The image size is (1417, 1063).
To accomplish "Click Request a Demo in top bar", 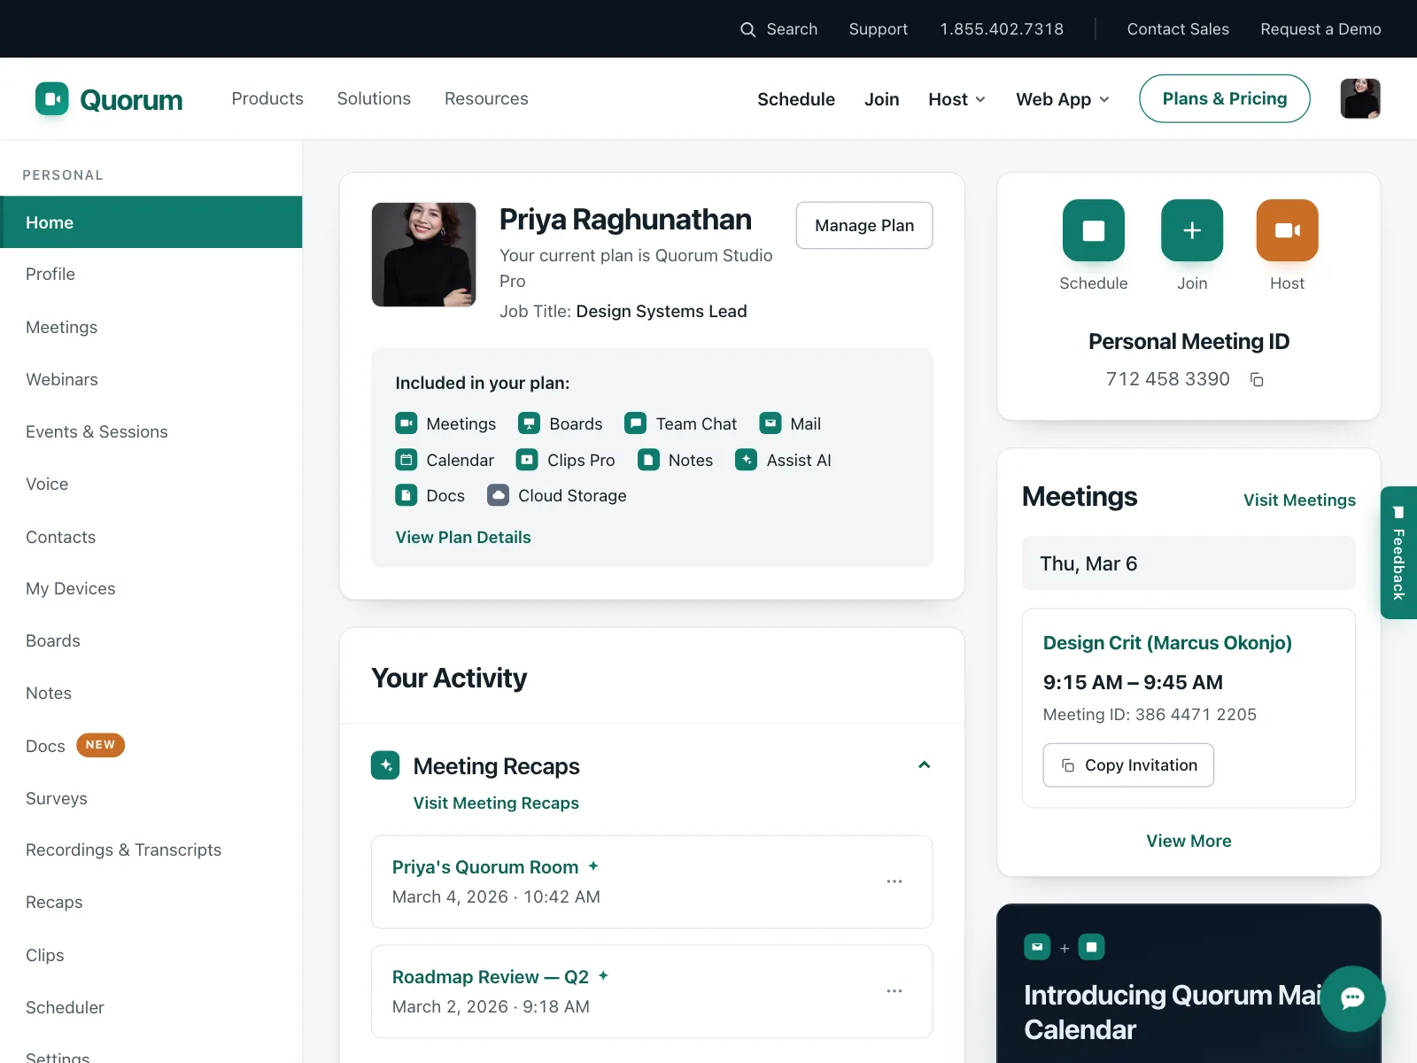I will [x=1320, y=29].
